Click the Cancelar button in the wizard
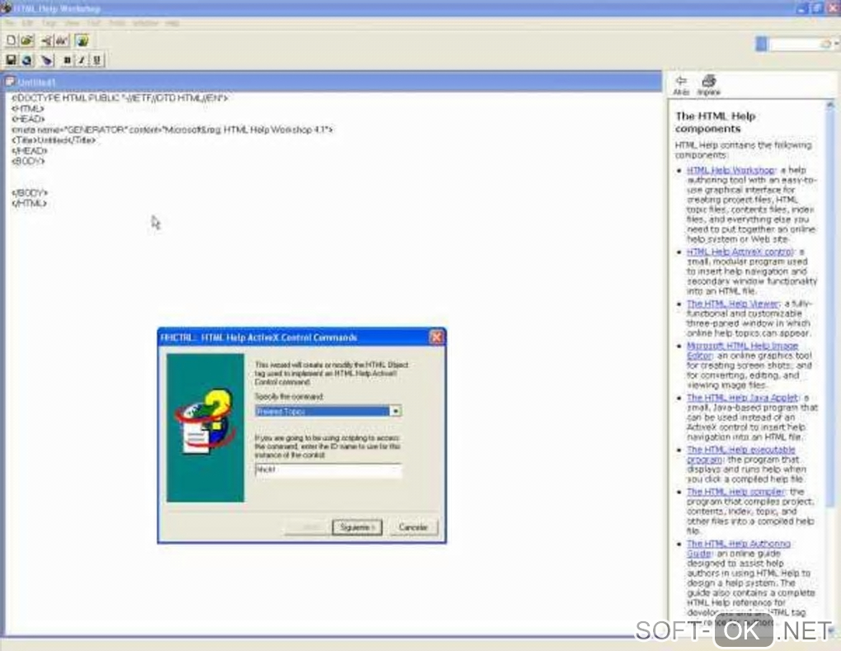 tap(413, 527)
